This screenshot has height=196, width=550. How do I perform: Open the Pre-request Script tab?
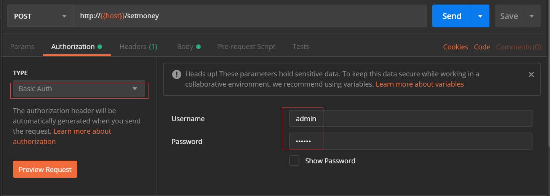point(246,47)
